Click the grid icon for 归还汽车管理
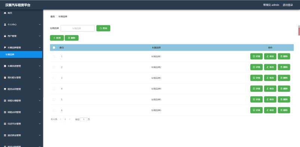 pyautogui.click(x=5, y=123)
